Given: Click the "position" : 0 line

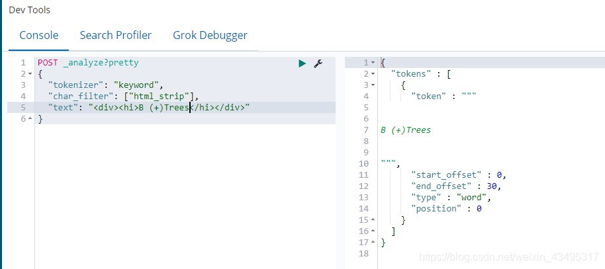Looking at the screenshot, I should pos(446,208).
